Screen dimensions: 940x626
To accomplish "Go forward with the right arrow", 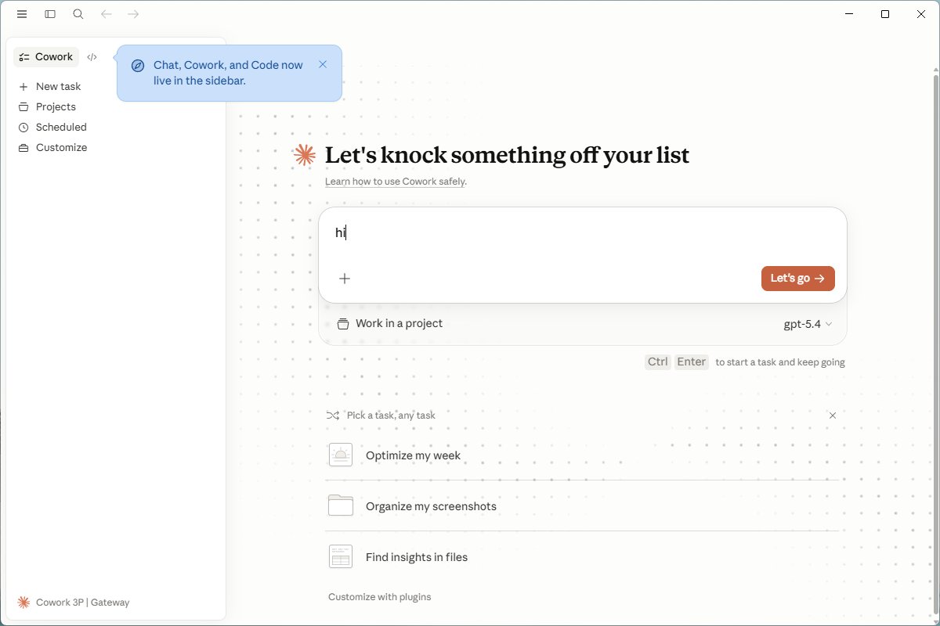I will [x=133, y=14].
